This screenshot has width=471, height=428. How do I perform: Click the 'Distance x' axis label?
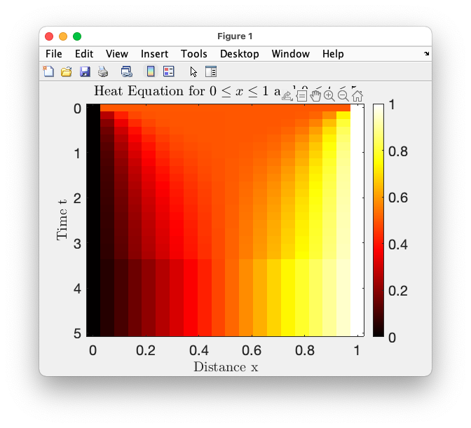[226, 367]
